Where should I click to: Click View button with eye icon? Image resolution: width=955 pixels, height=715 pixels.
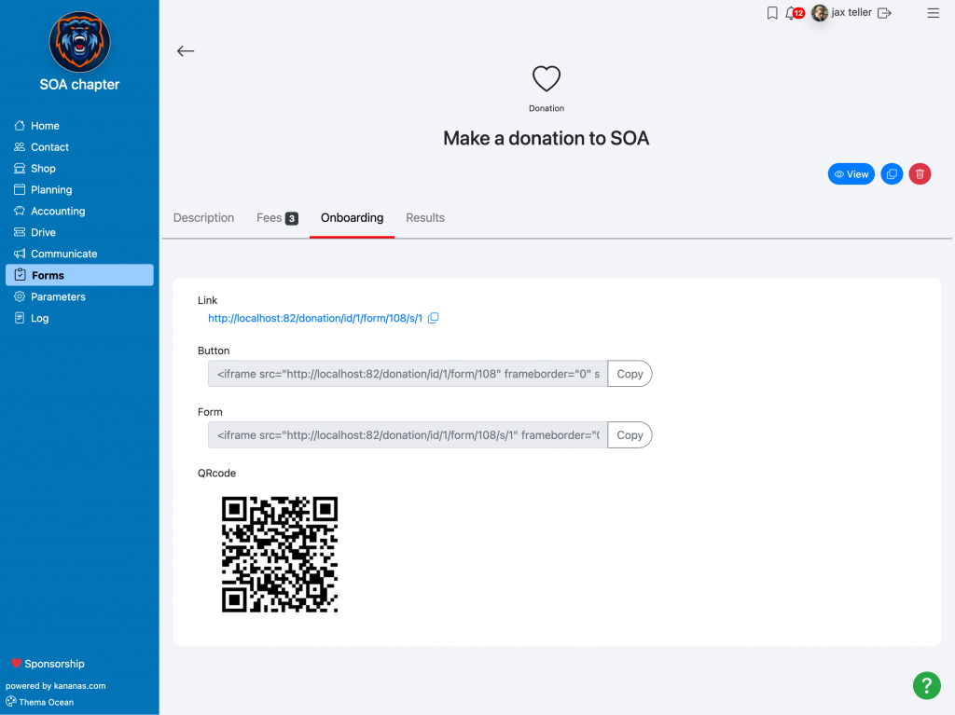click(851, 174)
